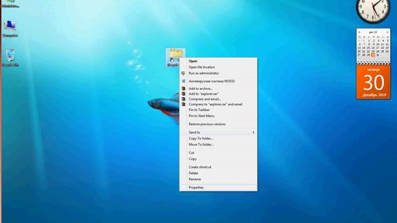Choose Copy To folder...

pyautogui.click(x=218, y=138)
